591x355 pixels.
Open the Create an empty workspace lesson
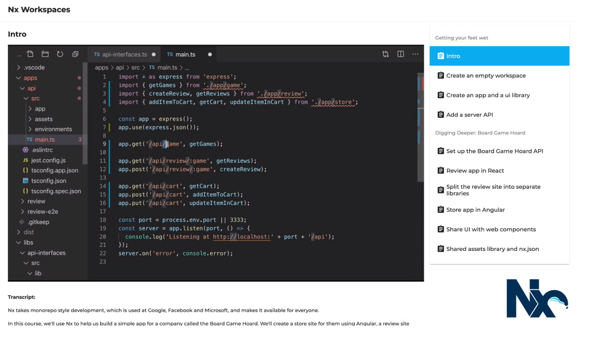pyautogui.click(x=486, y=76)
